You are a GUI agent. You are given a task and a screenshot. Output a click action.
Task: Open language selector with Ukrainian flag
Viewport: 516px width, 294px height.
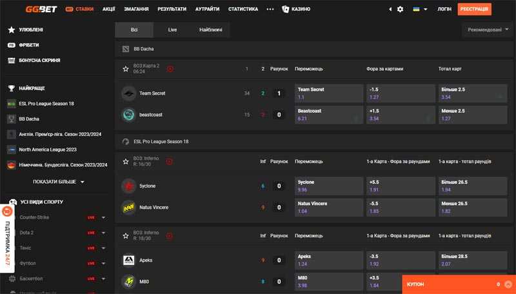(x=420, y=9)
